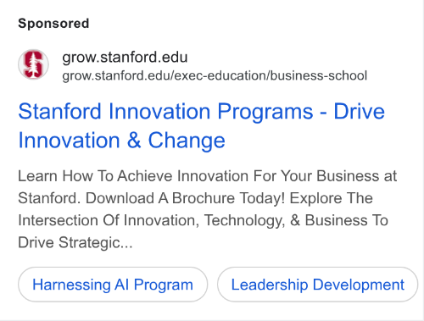424x321 pixels.
Task: Click the red S favicon beside the URL
Action: coord(33,64)
